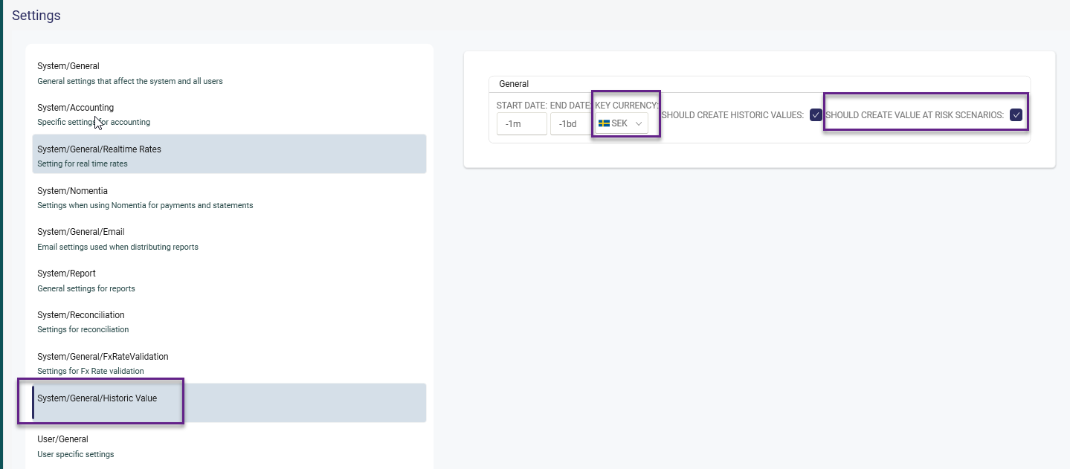Click the Swedish flag icon beside SEK
Viewport: 1070px width, 469px height.
(604, 123)
